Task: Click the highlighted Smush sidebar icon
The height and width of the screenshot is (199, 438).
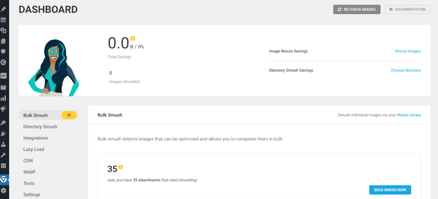Action: pos(4,179)
